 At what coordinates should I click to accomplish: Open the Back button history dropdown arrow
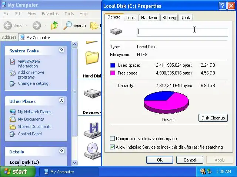[26, 25]
